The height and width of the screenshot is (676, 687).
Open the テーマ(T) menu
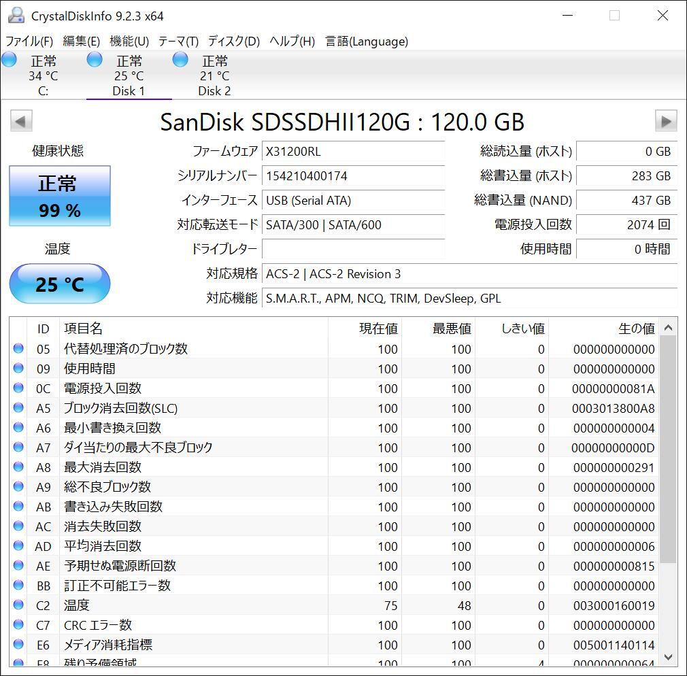point(178,41)
